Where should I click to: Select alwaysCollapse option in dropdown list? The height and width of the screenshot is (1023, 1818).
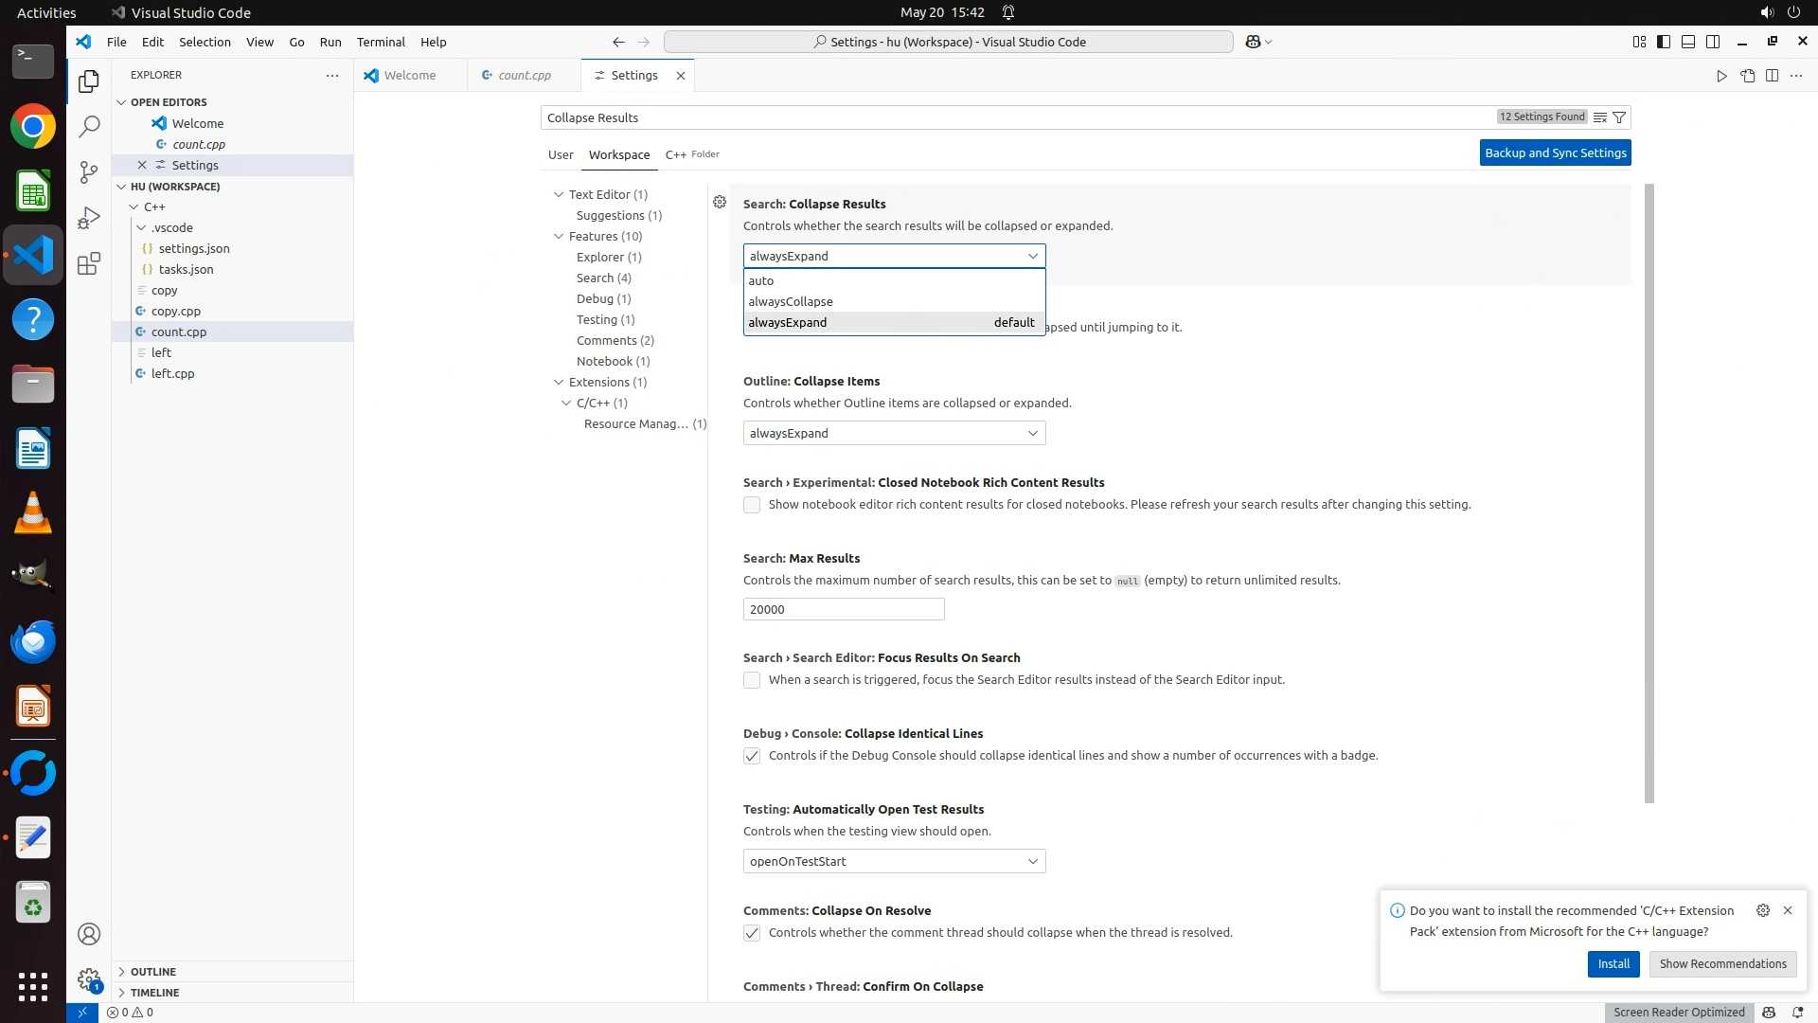point(791,301)
